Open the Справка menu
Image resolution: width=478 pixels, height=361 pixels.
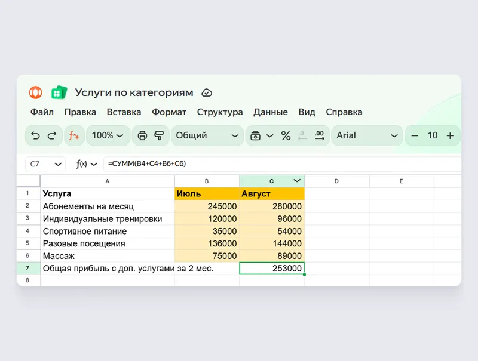click(x=344, y=112)
